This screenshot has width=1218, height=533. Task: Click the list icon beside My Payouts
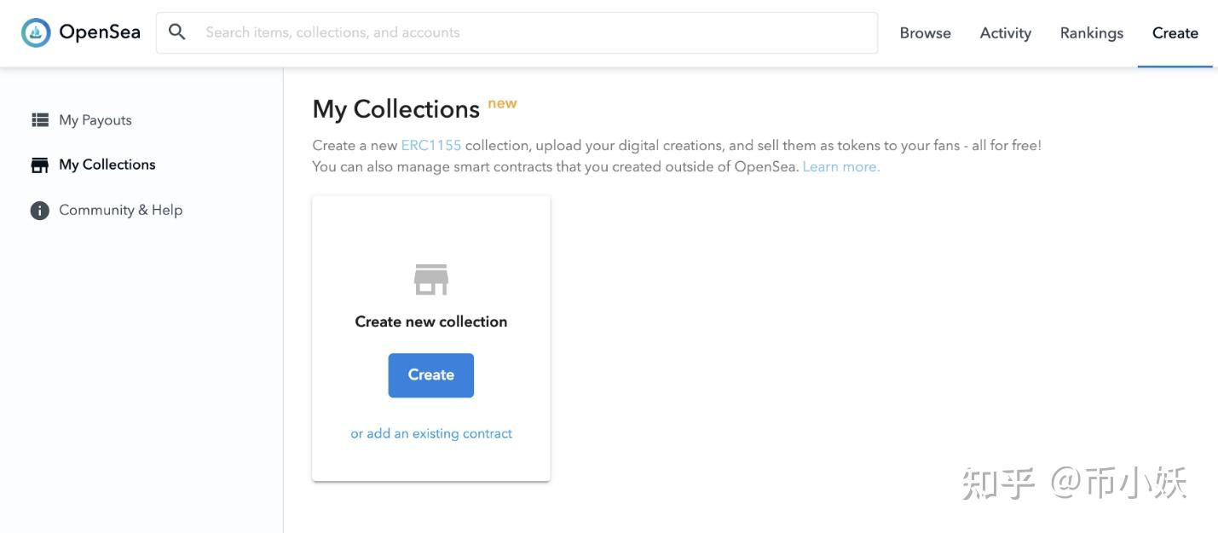(x=40, y=120)
